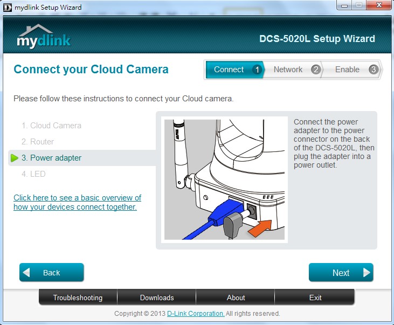The height and width of the screenshot is (325, 394).
Task: Open the Troubleshooting menu item
Action: pos(78,298)
